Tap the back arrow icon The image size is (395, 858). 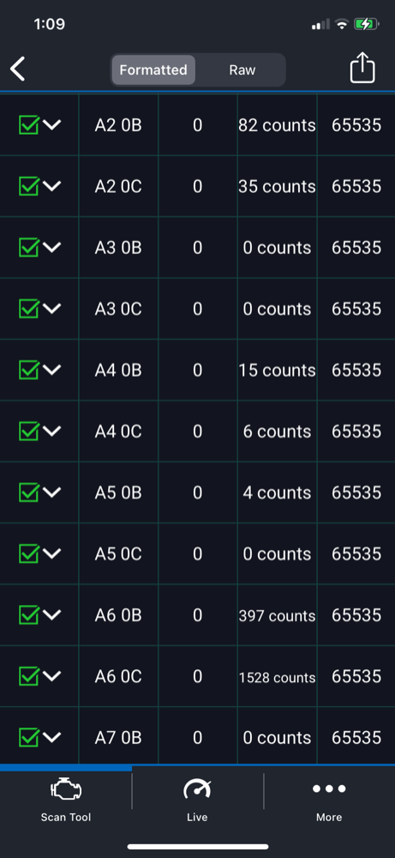(17, 69)
